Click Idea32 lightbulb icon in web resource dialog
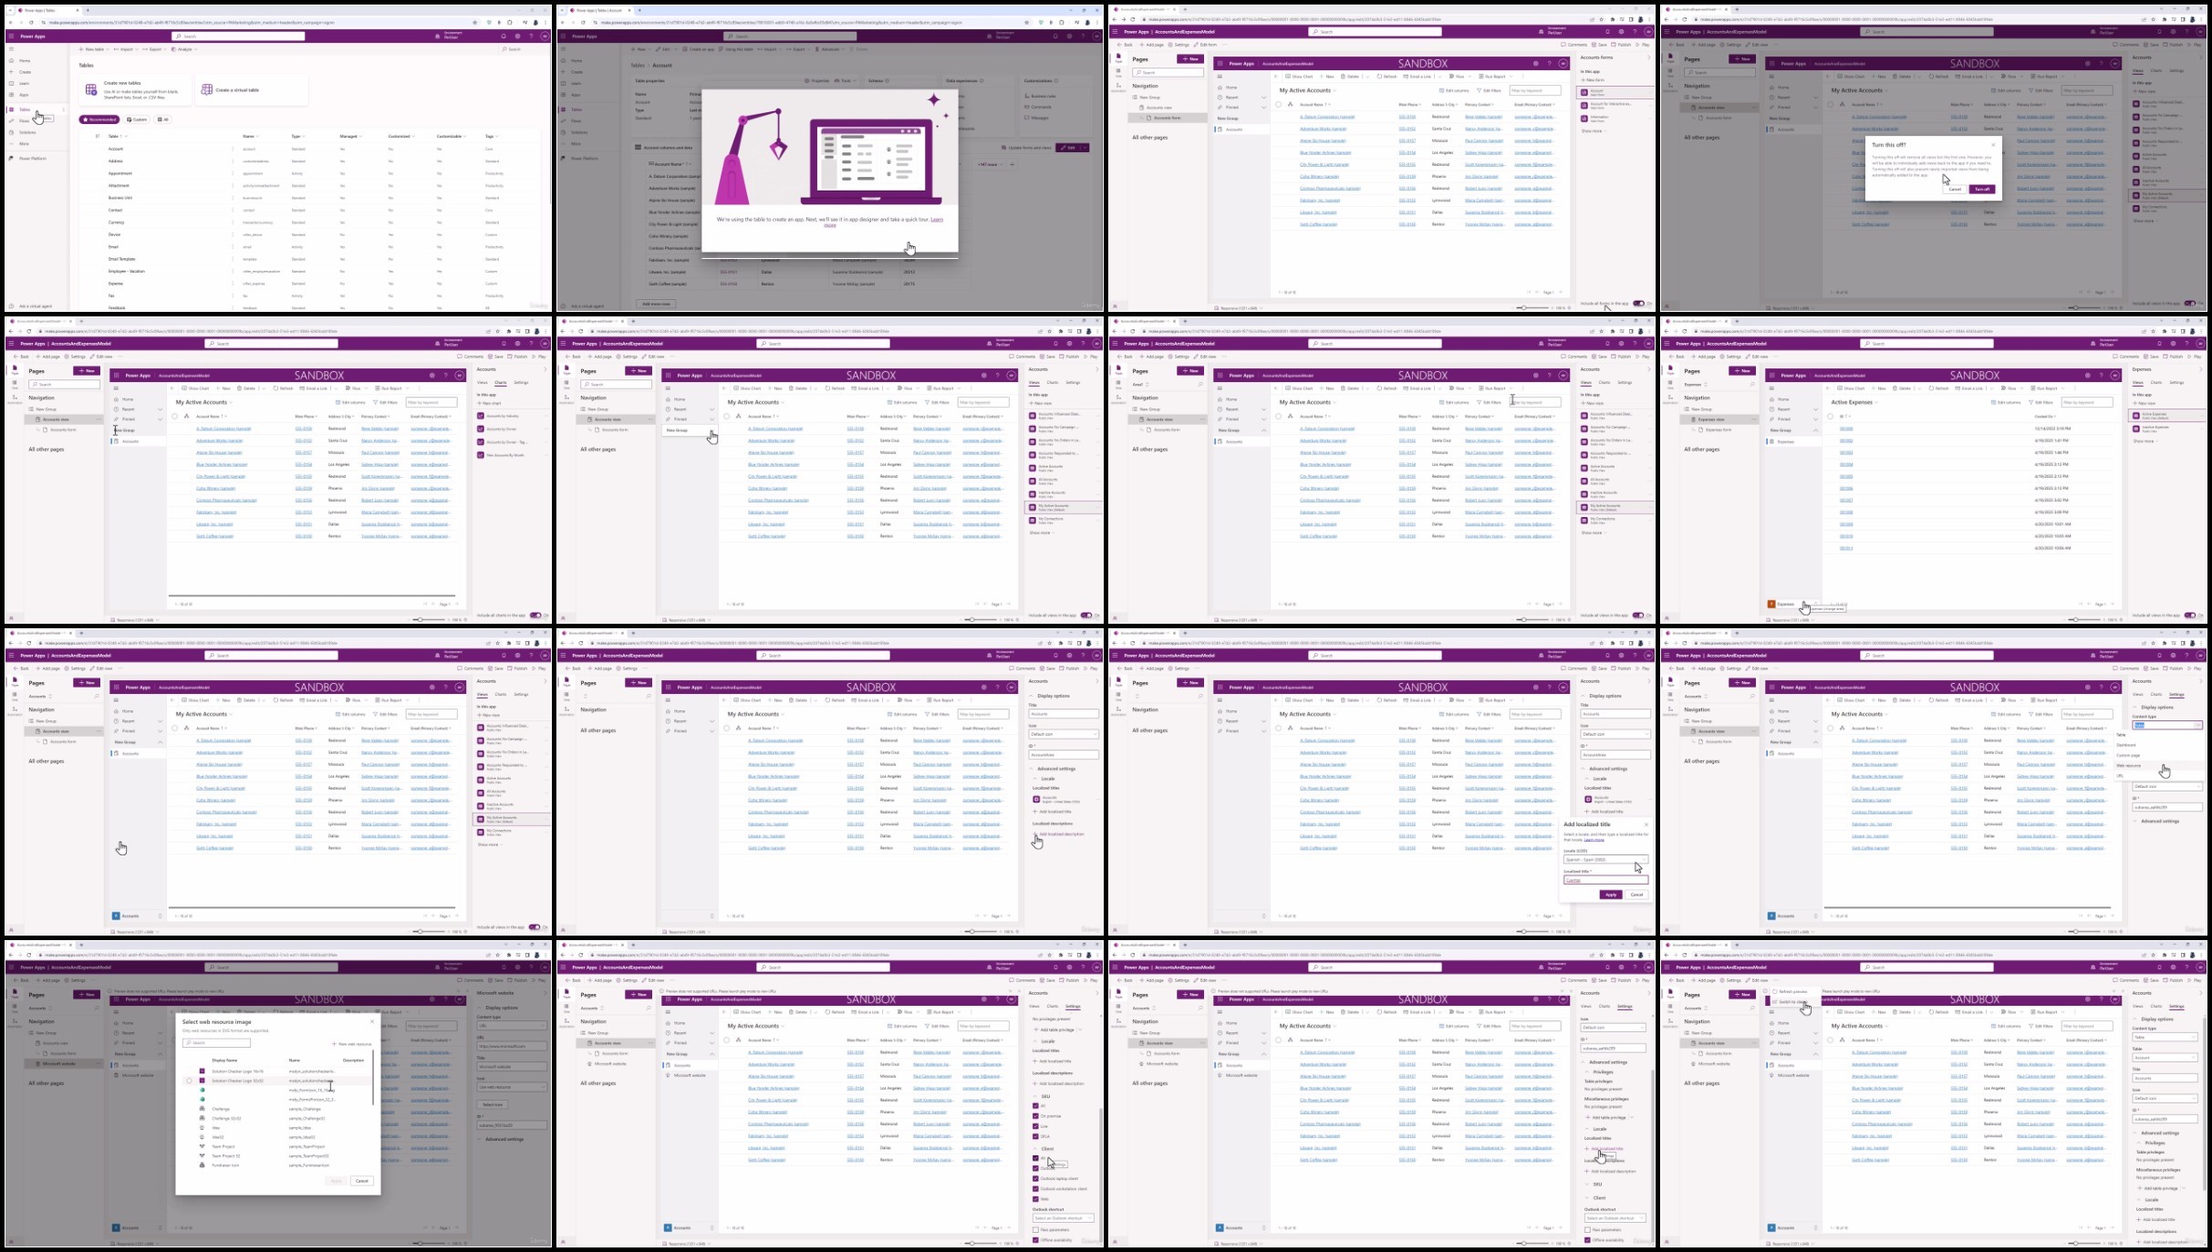 [x=203, y=1138]
